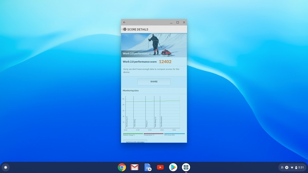Click the Monitoring data heading
This screenshot has height=173, width=308.
click(x=131, y=90)
